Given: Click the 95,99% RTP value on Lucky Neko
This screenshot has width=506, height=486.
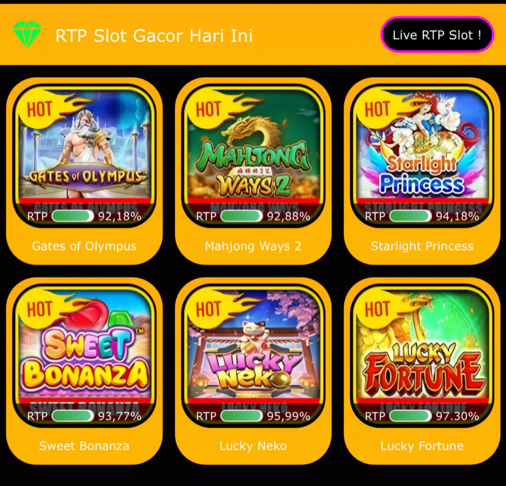Looking at the screenshot, I should pos(289,416).
